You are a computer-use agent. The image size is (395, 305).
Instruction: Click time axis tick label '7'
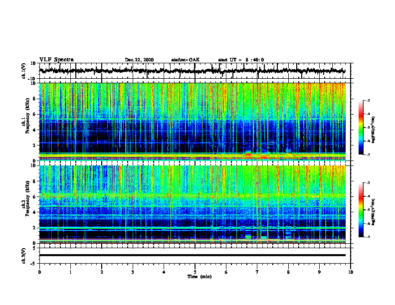(x=257, y=272)
